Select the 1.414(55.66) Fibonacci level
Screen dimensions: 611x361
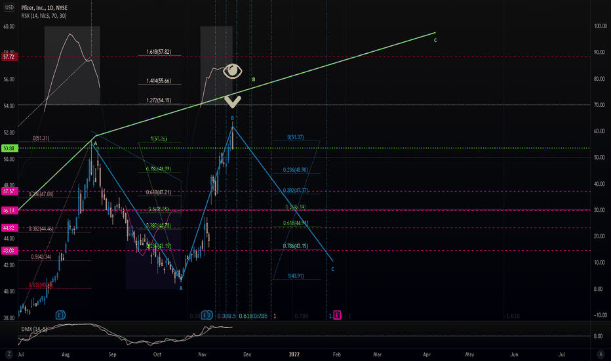pyautogui.click(x=159, y=81)
